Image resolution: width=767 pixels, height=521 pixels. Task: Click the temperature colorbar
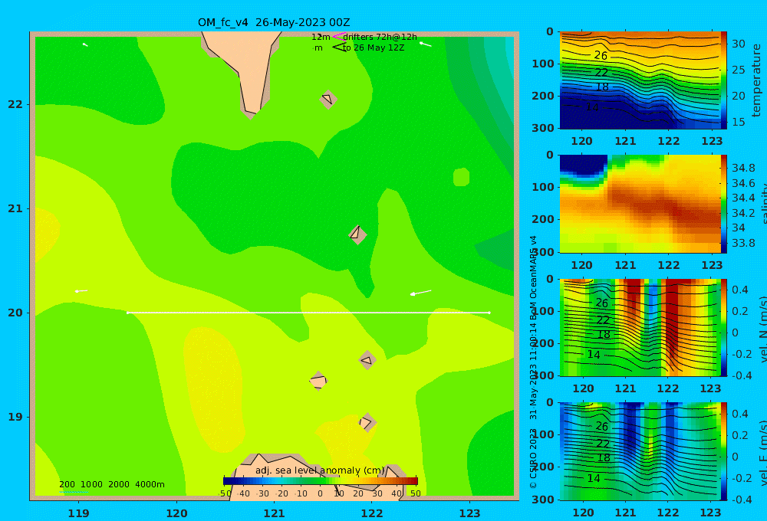(724, 80)
